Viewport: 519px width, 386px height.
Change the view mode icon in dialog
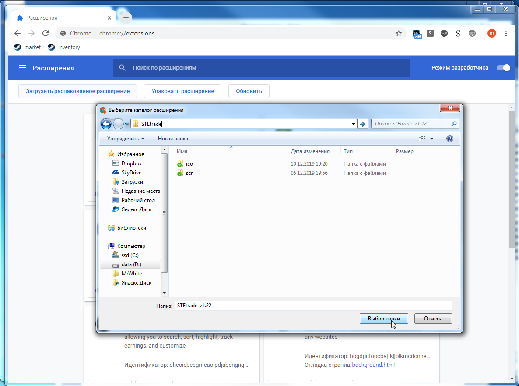tap(422, 139)
